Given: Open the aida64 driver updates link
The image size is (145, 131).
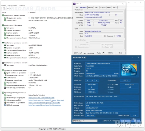Looking at the screenshot, I should (x=44, y=103).
